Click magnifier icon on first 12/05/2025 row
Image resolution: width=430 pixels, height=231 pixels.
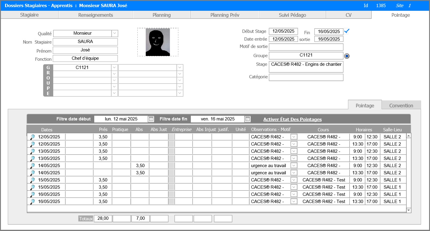click(32, 137)
